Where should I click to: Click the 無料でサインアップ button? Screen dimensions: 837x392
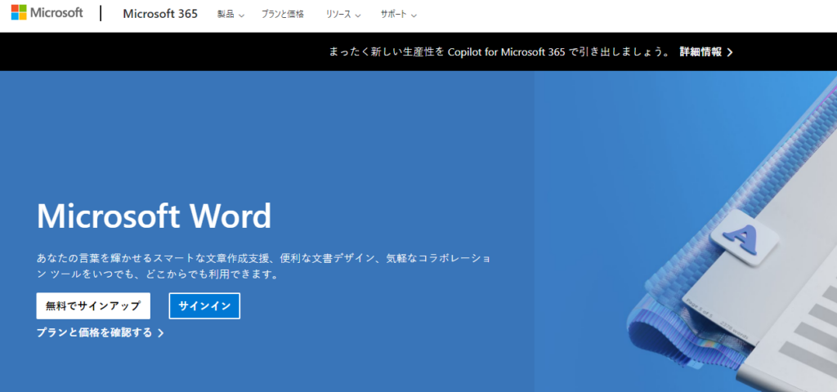click(x=93, y=306)
